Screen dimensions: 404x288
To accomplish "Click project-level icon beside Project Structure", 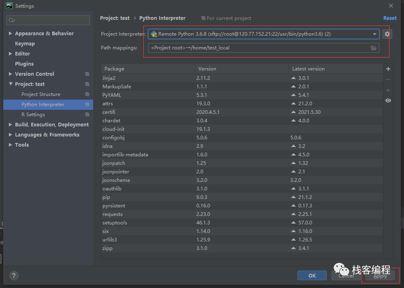I will click(87, 94).
